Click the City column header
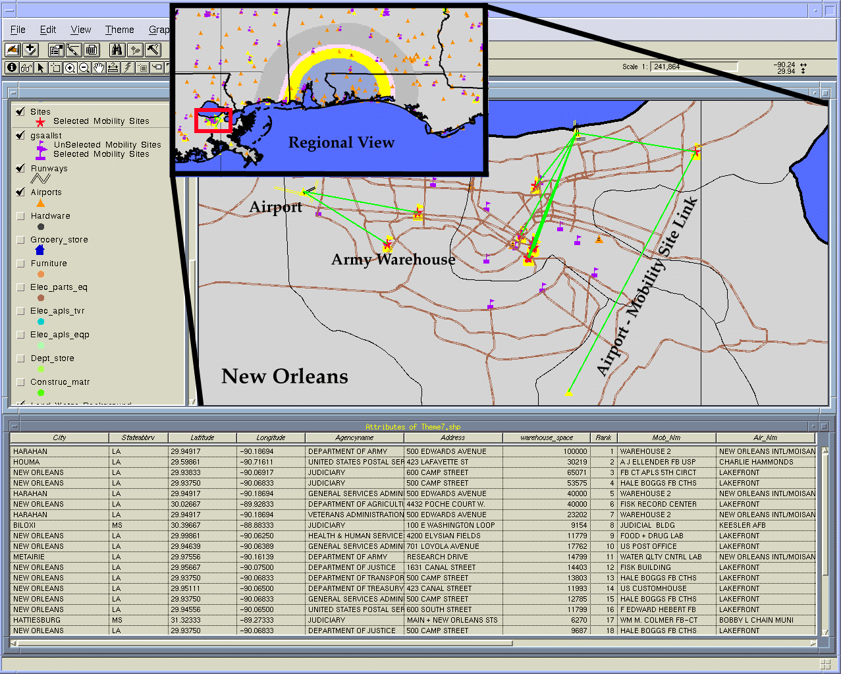Viewport: 841px width, 674px height. (59, 437)
